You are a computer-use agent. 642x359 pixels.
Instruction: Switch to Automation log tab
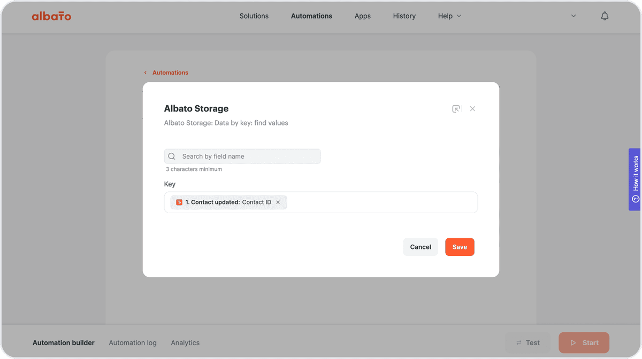click(133, 343)
